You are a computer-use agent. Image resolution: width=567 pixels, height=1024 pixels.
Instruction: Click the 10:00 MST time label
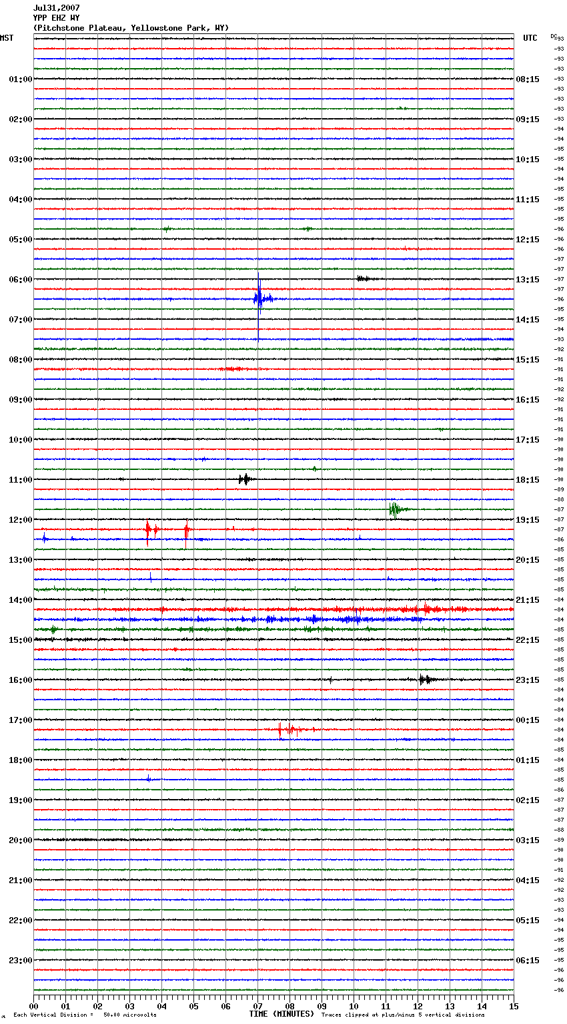tap(21, 440)
